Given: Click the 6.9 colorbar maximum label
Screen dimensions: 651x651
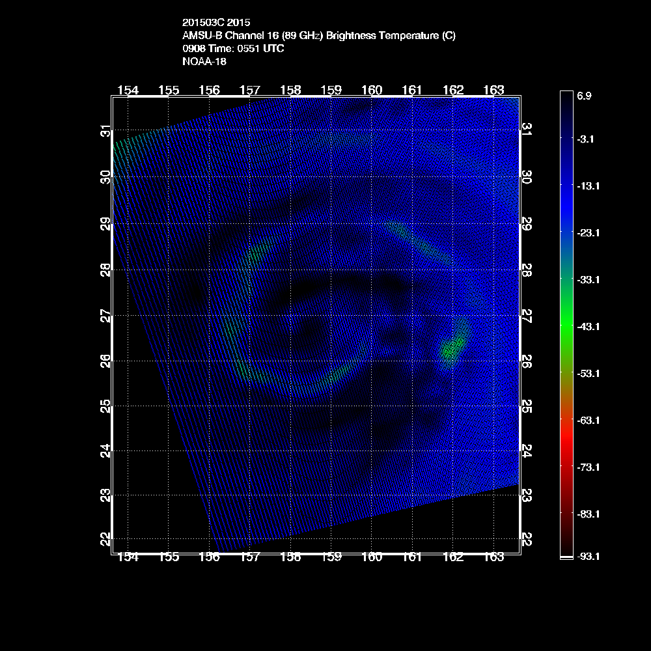Looking at the screenshot, I should coord(584,96).
